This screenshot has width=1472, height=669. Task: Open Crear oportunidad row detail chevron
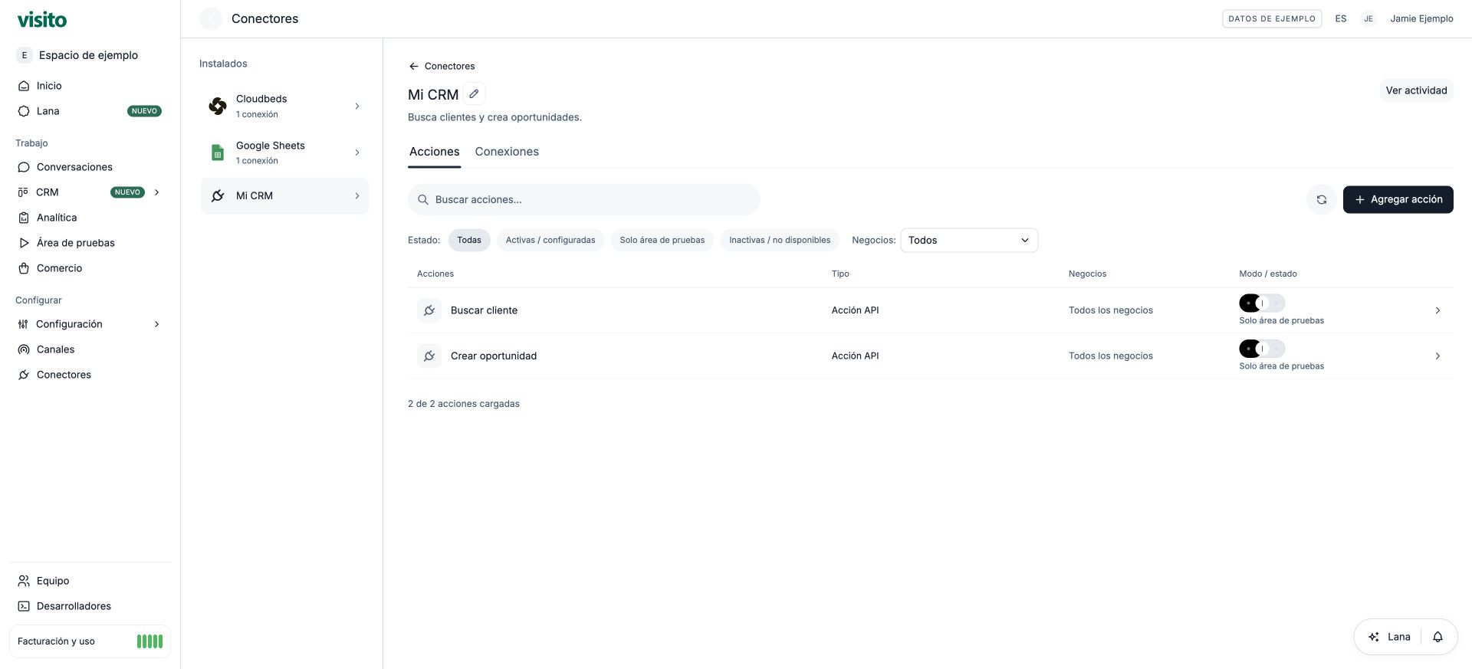(x=1437, y=356)
